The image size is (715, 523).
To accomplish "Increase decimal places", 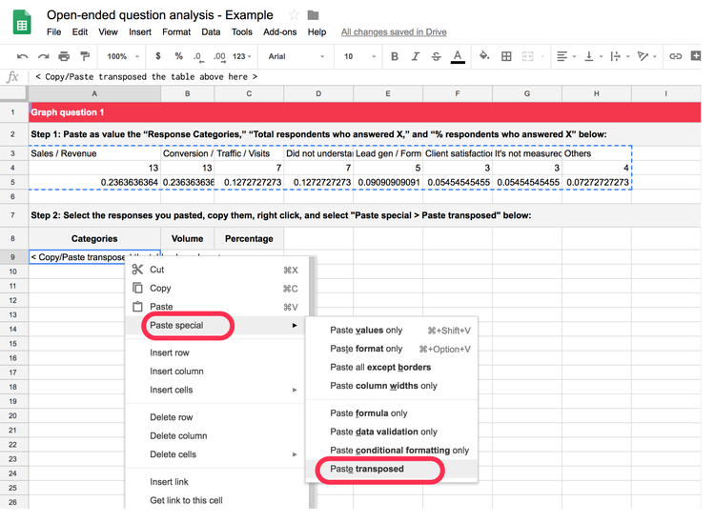I will (x=220, y=57).
